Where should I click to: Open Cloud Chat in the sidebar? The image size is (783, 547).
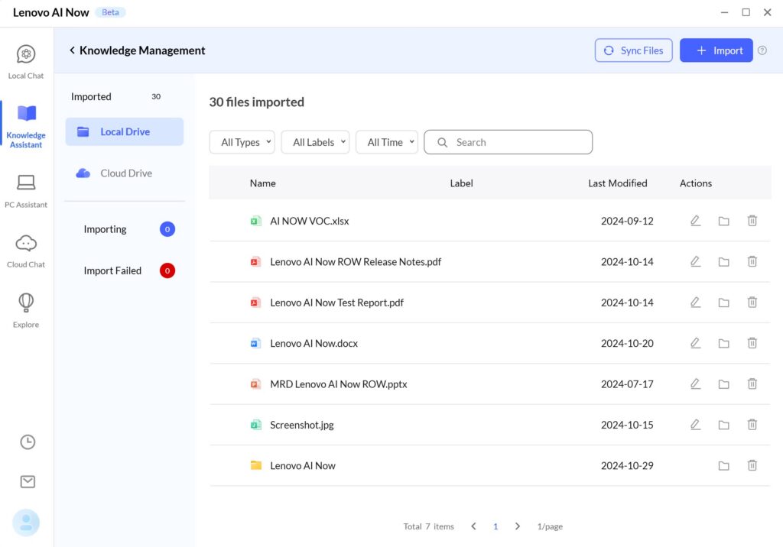click(26, 251)
